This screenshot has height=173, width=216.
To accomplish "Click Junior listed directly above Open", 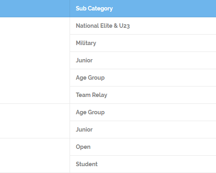I will point(143,130).
